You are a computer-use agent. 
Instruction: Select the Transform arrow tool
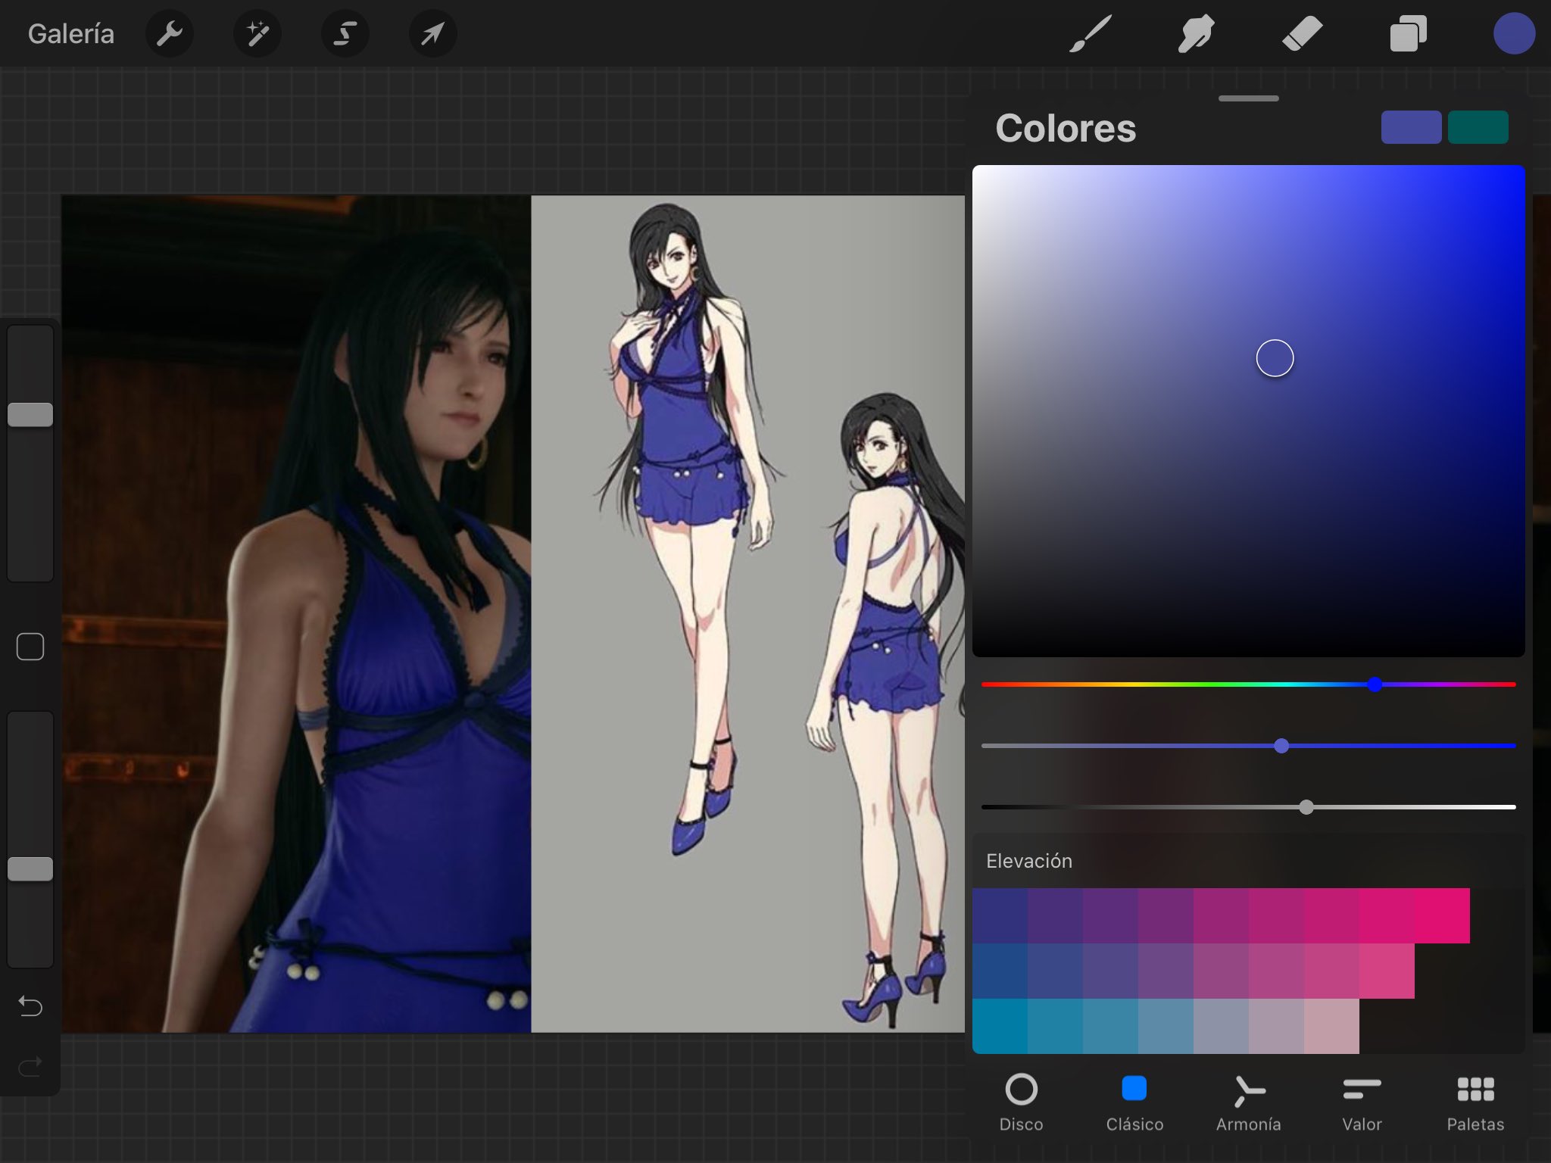[432, 33]
